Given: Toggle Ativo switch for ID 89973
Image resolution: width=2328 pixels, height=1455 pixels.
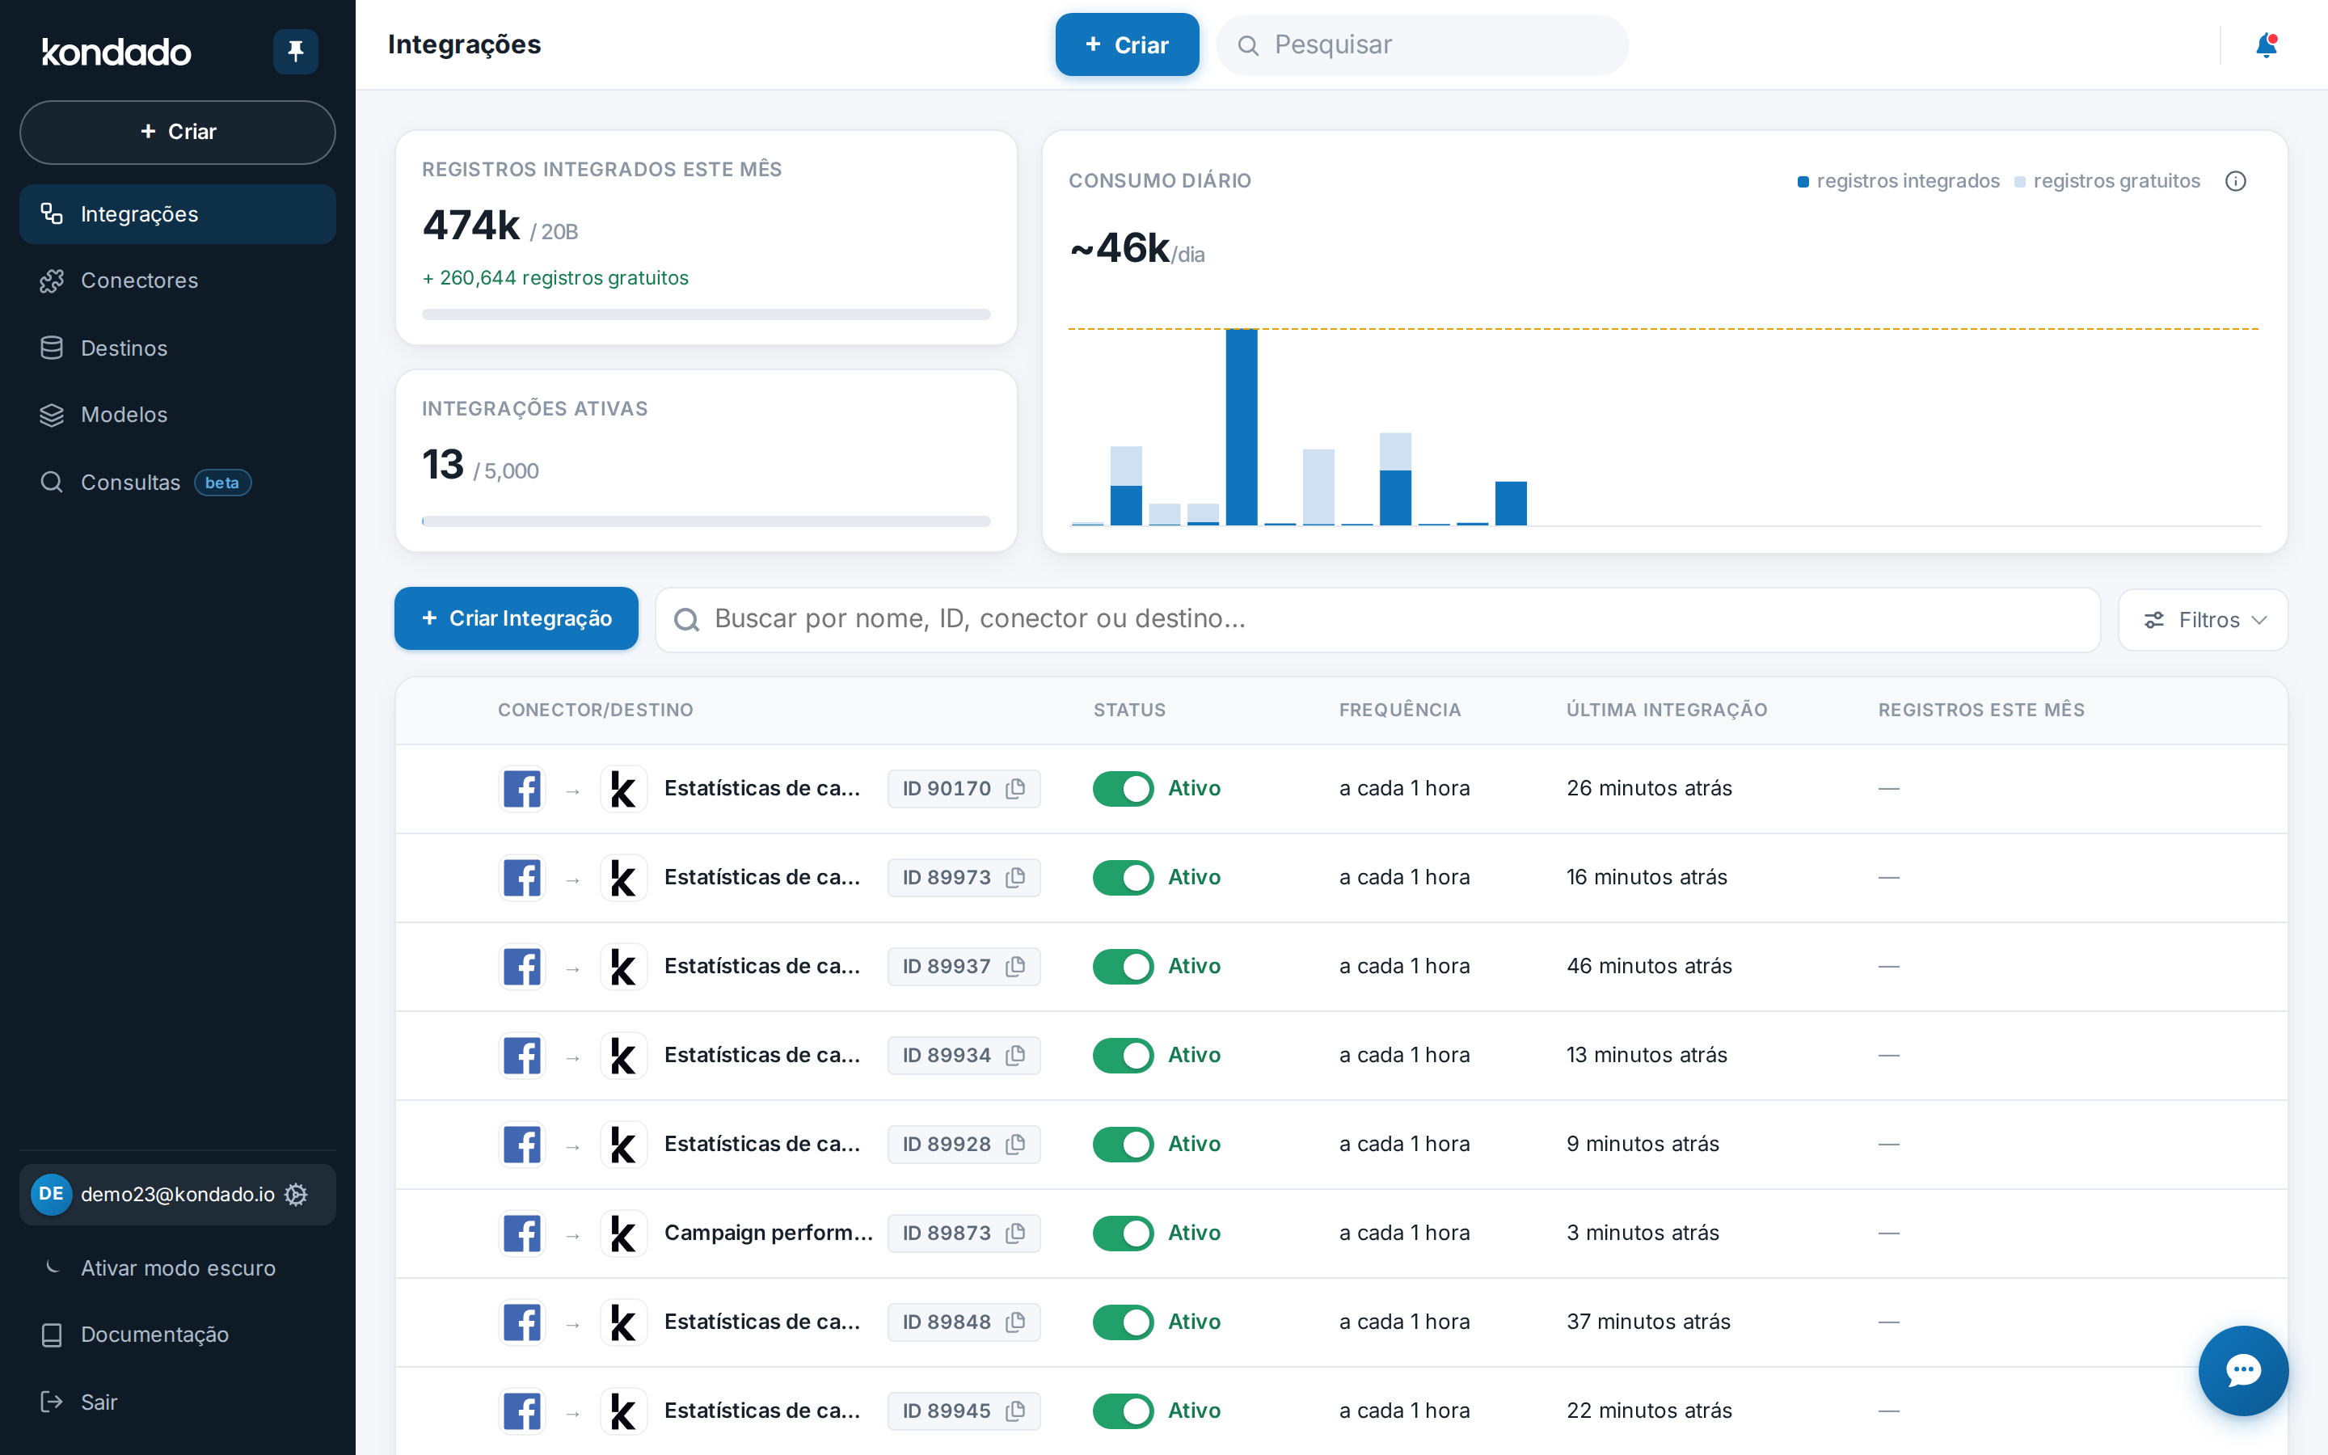Looking at the screenshot, I should [1123, 878].
